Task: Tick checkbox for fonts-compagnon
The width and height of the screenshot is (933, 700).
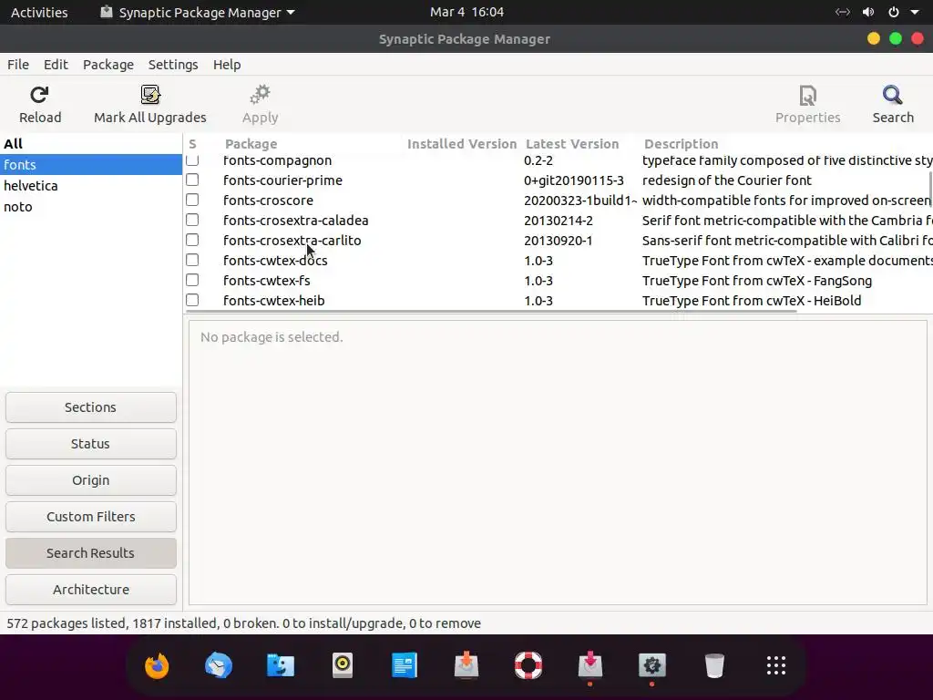Action: 192,160
